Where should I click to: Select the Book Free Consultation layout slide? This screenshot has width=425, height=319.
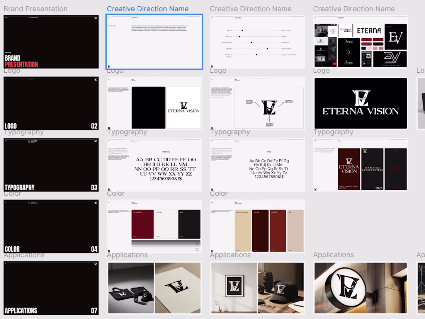(x=360, y=165)
